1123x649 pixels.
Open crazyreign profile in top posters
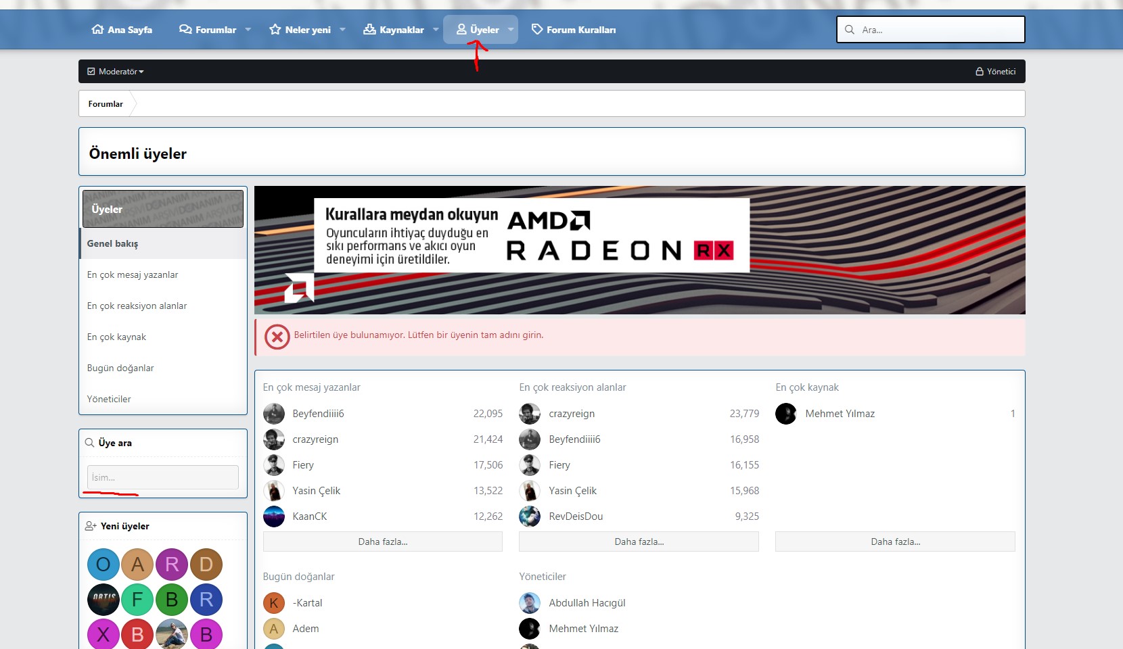[x=315, y=439]
